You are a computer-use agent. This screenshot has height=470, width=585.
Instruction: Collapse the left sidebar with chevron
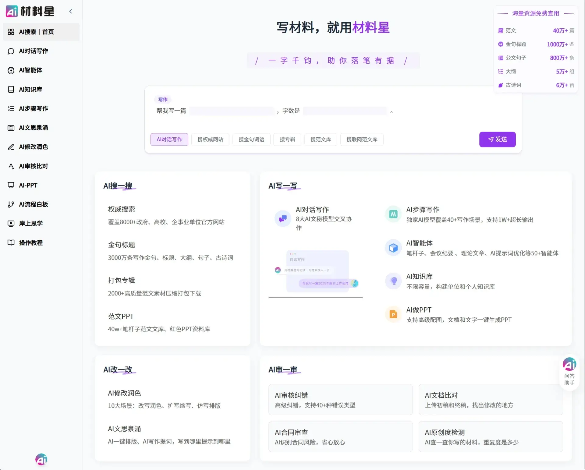[x=71, y=11]
